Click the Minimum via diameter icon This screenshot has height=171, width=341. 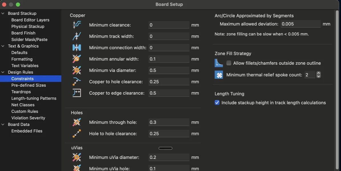coord(77,70)
